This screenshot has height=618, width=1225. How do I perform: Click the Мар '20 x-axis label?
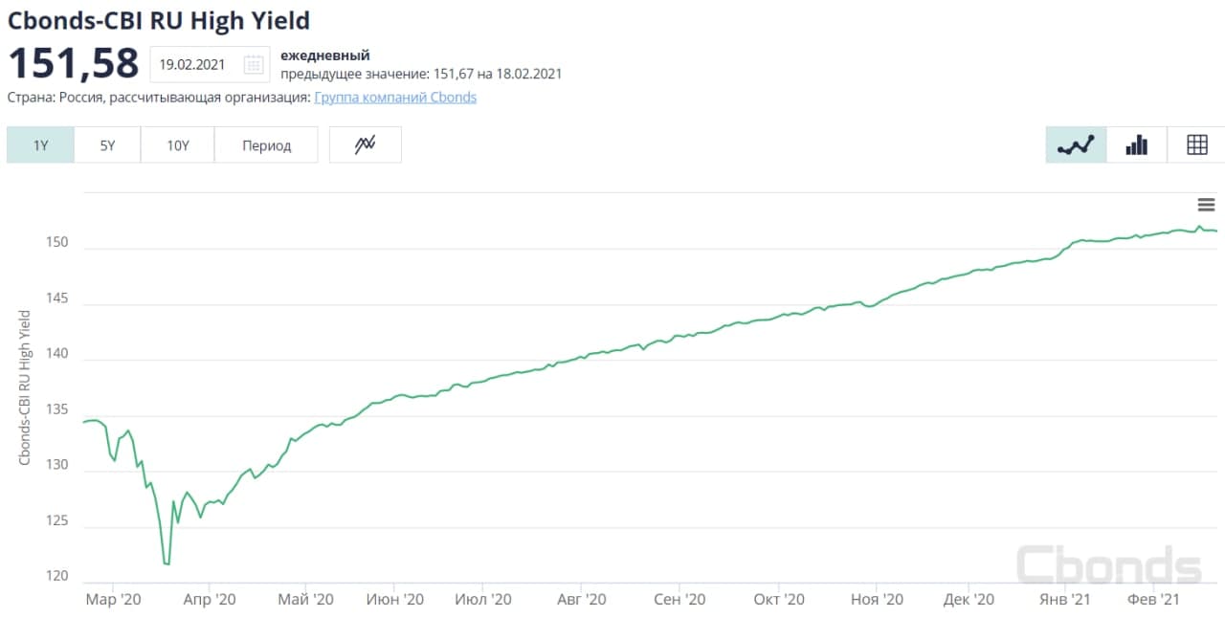pyautogui.click(x=113, y=600)
